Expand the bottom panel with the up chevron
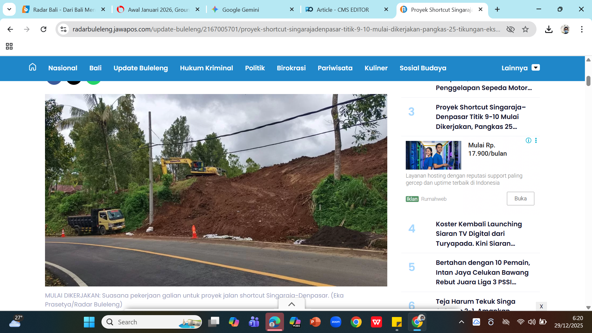This screenshot has height=333, width=592. (291, 304)
